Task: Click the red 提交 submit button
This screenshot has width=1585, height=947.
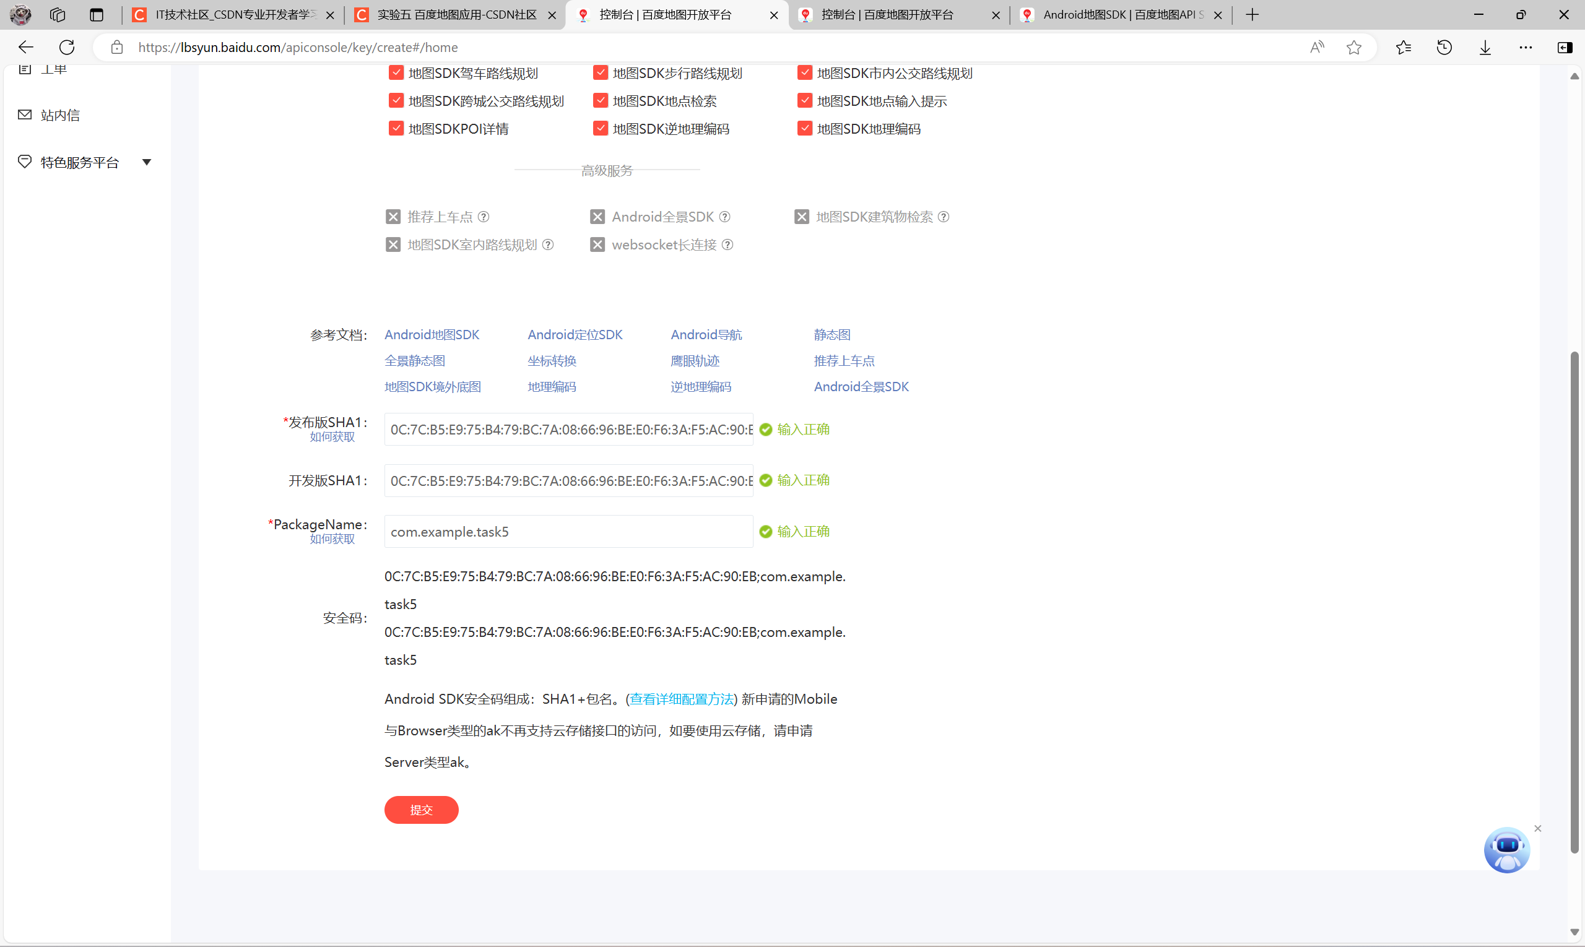Action: pyautogui.click(x=421, y=810)
